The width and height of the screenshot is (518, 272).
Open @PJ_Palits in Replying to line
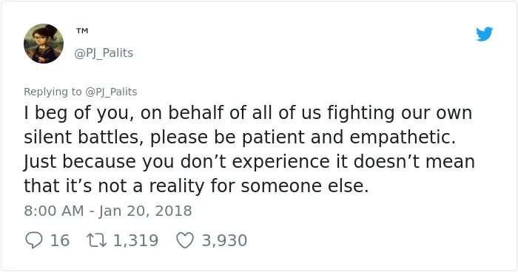pyautogui.click(x=111, y=92)
